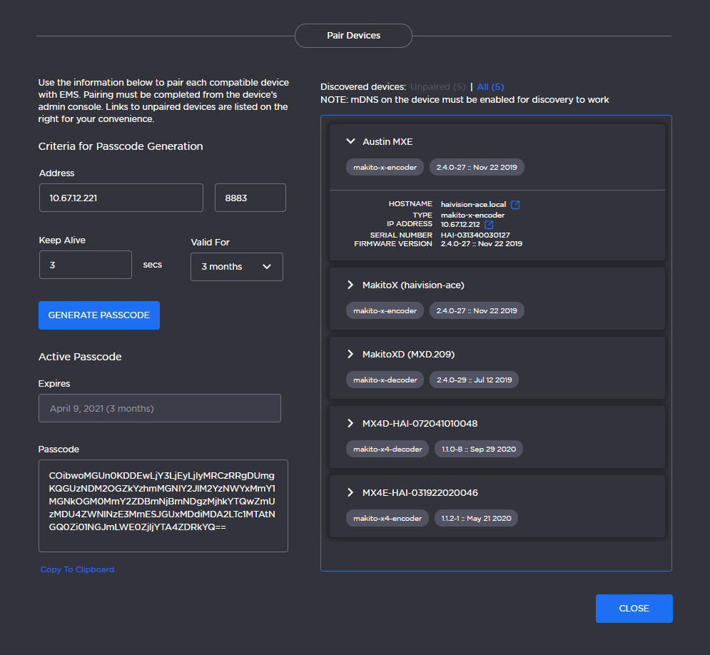Click the Close button
This screenshot has width=710, height=655.
[634, 609]
